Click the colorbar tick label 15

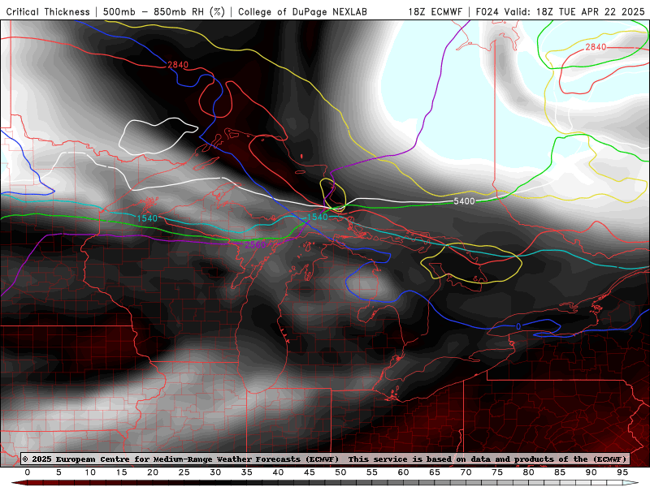121,472
